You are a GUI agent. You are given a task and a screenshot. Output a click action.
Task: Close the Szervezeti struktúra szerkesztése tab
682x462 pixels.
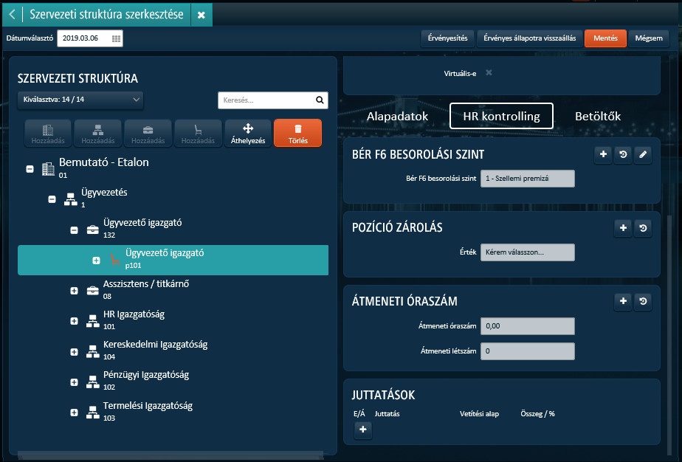[x=201, y=15]
